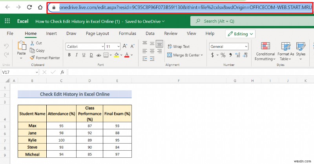
Task: Expand the Paste options arrow
Action: click(21, 58)
